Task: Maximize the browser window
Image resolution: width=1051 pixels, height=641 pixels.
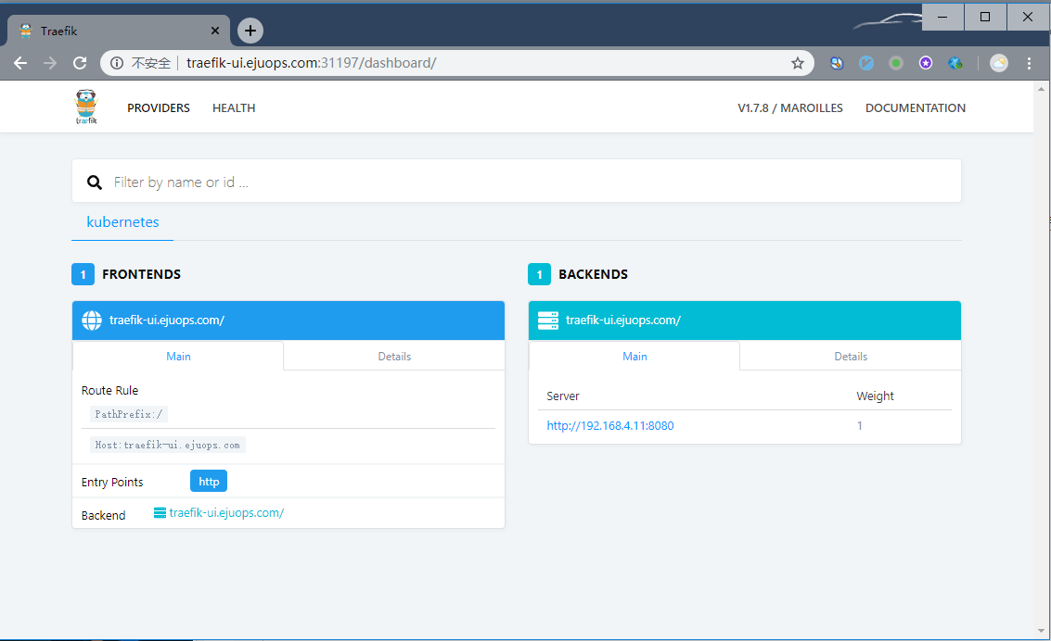Action: tap(984, 17)
